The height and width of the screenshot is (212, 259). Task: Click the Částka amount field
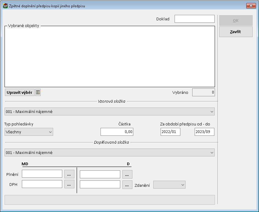117,132
